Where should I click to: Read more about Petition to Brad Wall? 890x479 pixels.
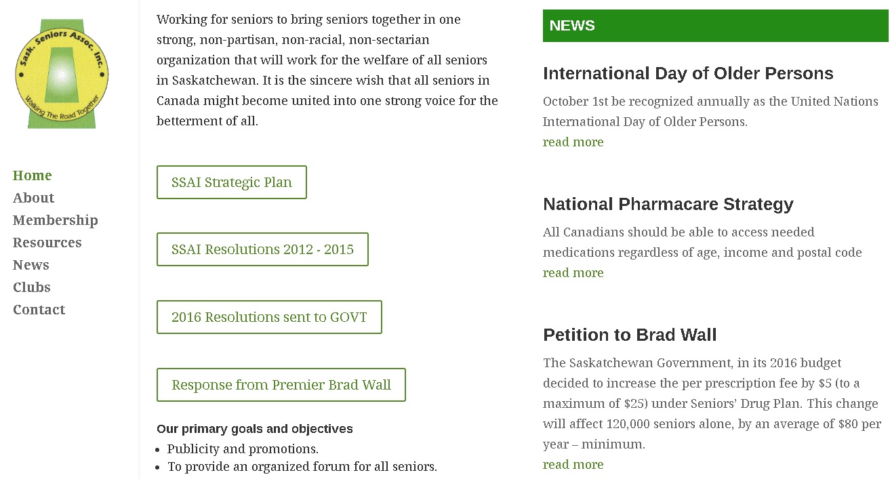tap(573, 465)
